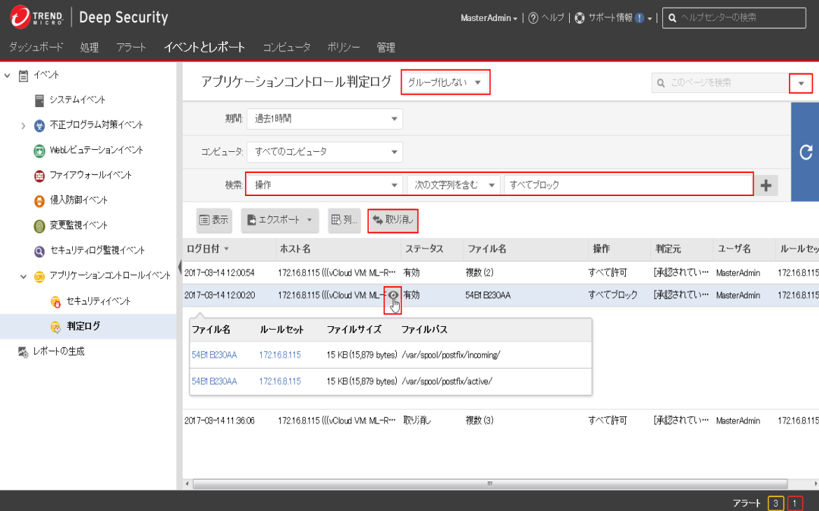Click the horizontal scrollbar under the table
This screenshot has width=819, height=511.
(490, 484)
